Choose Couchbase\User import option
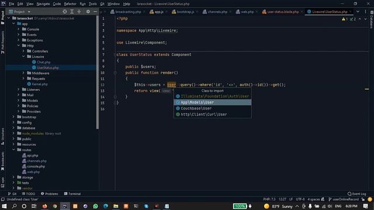The image size is (374, 210). [212, 108]
